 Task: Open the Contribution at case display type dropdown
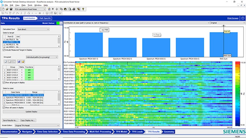click(x=137, y=23)
